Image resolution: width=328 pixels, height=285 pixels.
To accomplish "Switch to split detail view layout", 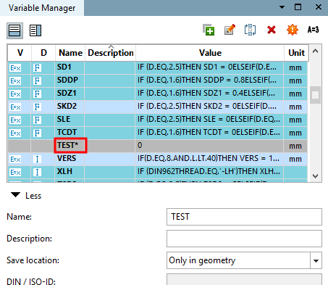I will (x=35, y=30).
